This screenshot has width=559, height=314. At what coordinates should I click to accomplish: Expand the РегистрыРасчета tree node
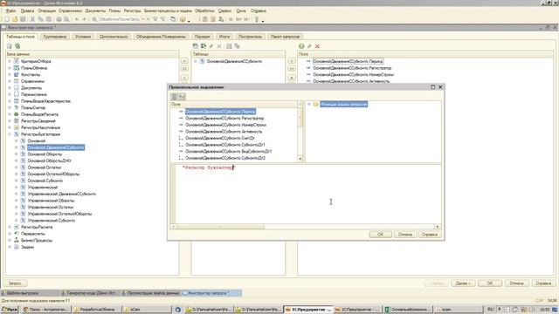[10, 227]
